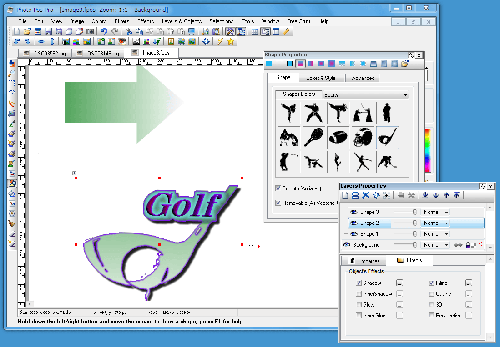Open the Sports shapes category dropdown
Viewport: 500px width, 347px height.
pyautogui.click(x=366, y=95)
